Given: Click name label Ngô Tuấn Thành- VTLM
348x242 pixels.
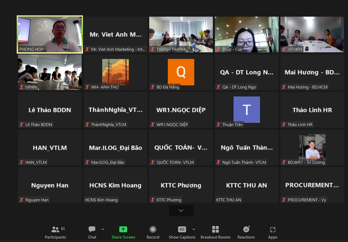Looking at the screenshot, I should [244, 162].
